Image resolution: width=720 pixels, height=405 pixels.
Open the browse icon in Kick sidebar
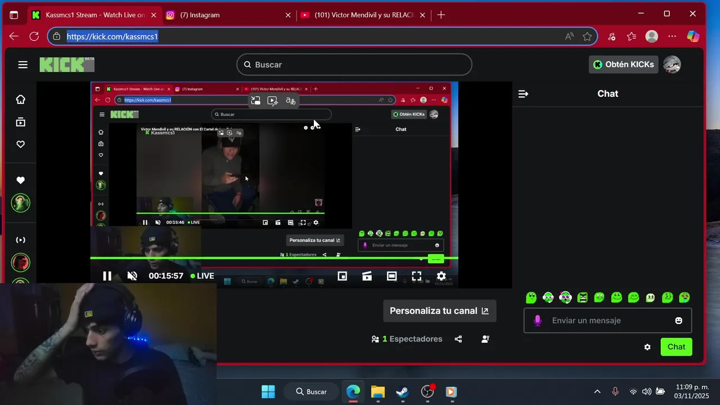point(21,122)
